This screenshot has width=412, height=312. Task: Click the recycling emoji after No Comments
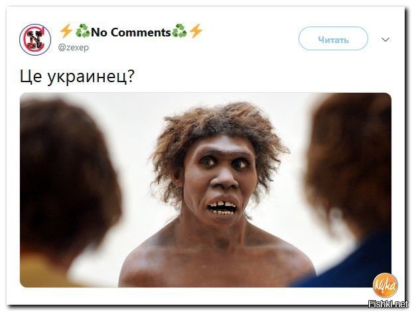tap(179, 31)
